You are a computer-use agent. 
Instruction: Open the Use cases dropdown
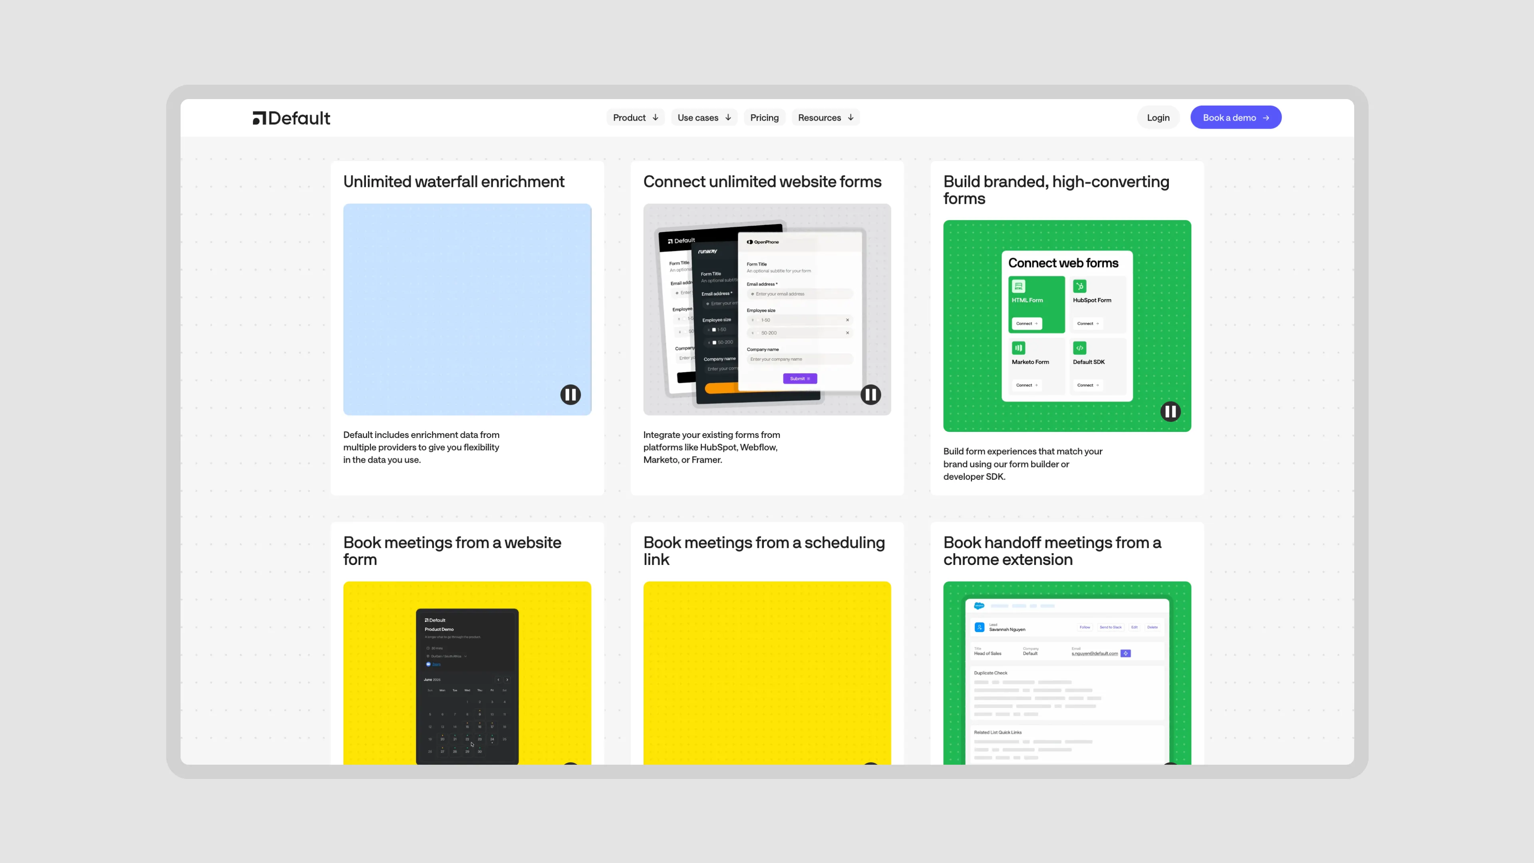[704, 118]
